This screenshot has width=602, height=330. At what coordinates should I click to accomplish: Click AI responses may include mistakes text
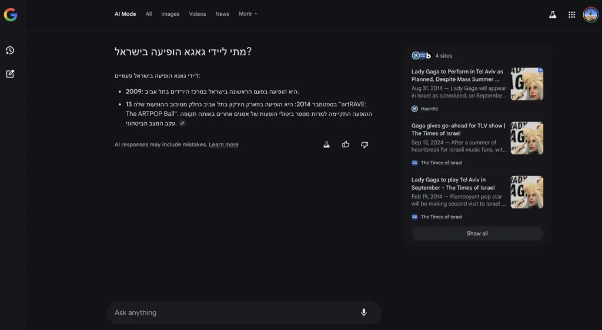point(160,144)
